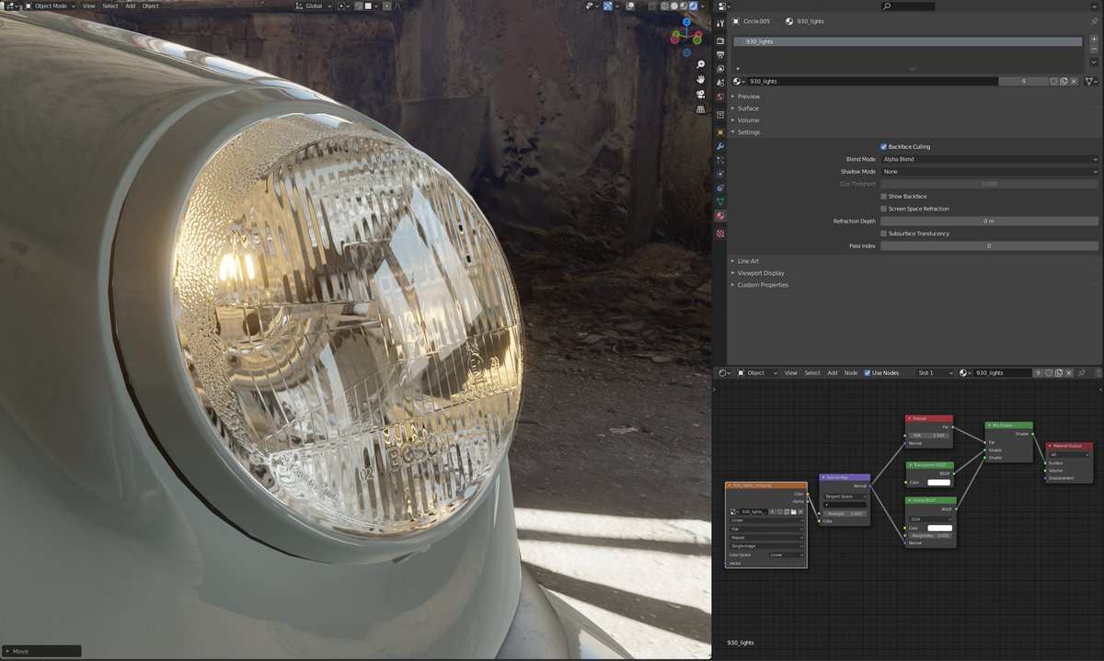Enable Subsurface Translucency checkbox
Image resolution: width=1104 pixels, height=661 pixels.
[884, 234]
